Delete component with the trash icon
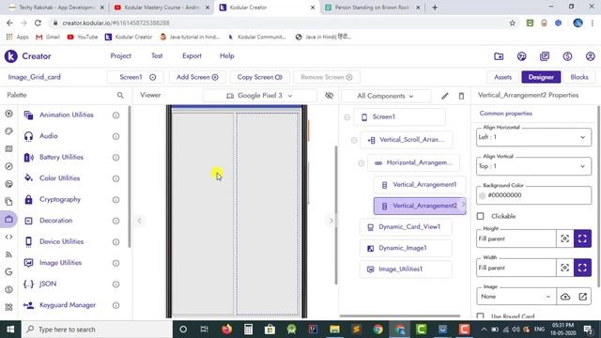 pyautogui.click(x=461, y=96)
